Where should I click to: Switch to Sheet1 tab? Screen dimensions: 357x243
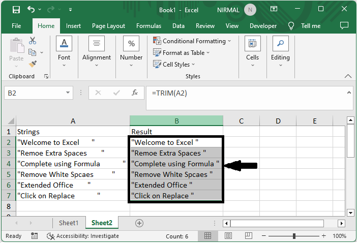coord(69,223)
